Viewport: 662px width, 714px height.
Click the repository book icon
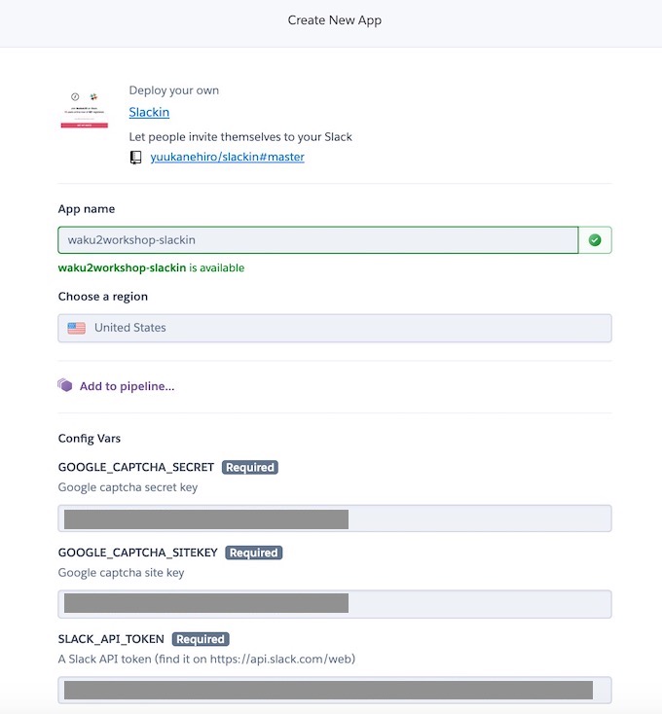point(135,158)
